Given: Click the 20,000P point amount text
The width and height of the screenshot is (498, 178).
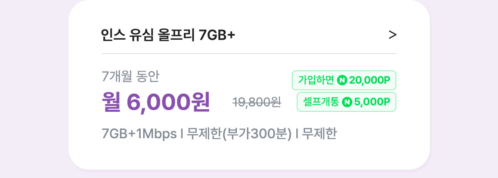Looking at the screenshot, I should 370,80.
